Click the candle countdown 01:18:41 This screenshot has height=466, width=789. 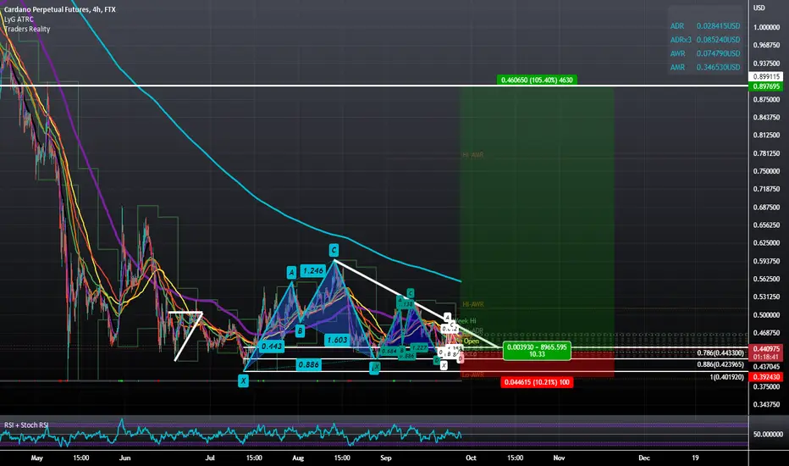(x=766, y=357)
